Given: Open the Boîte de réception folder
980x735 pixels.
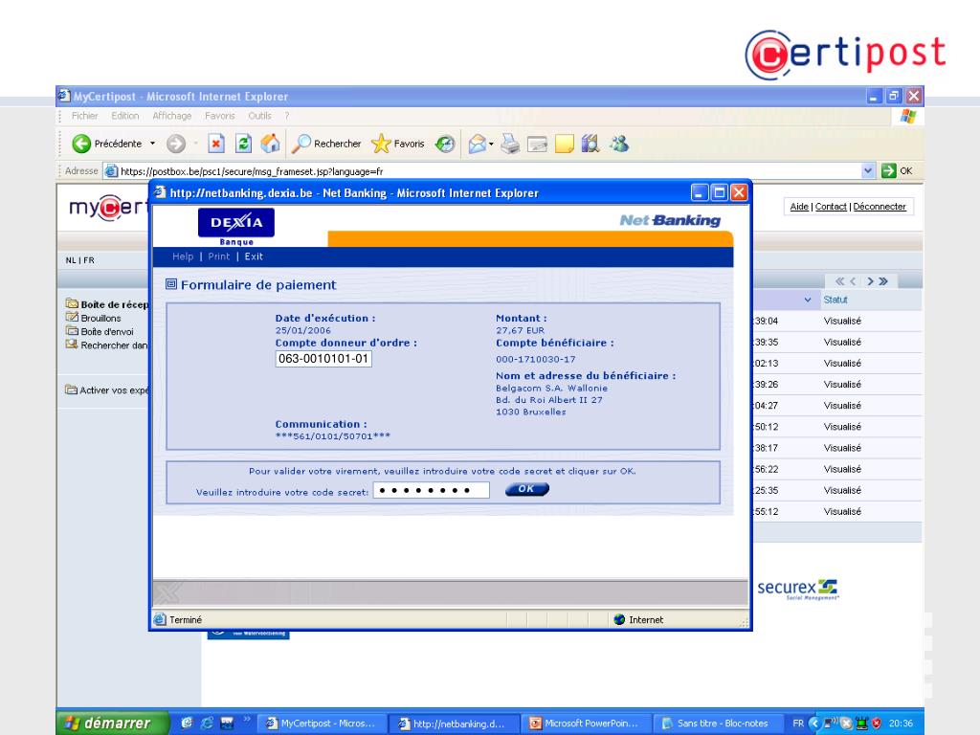Looking at the screenshot, I should pos(107,304).
